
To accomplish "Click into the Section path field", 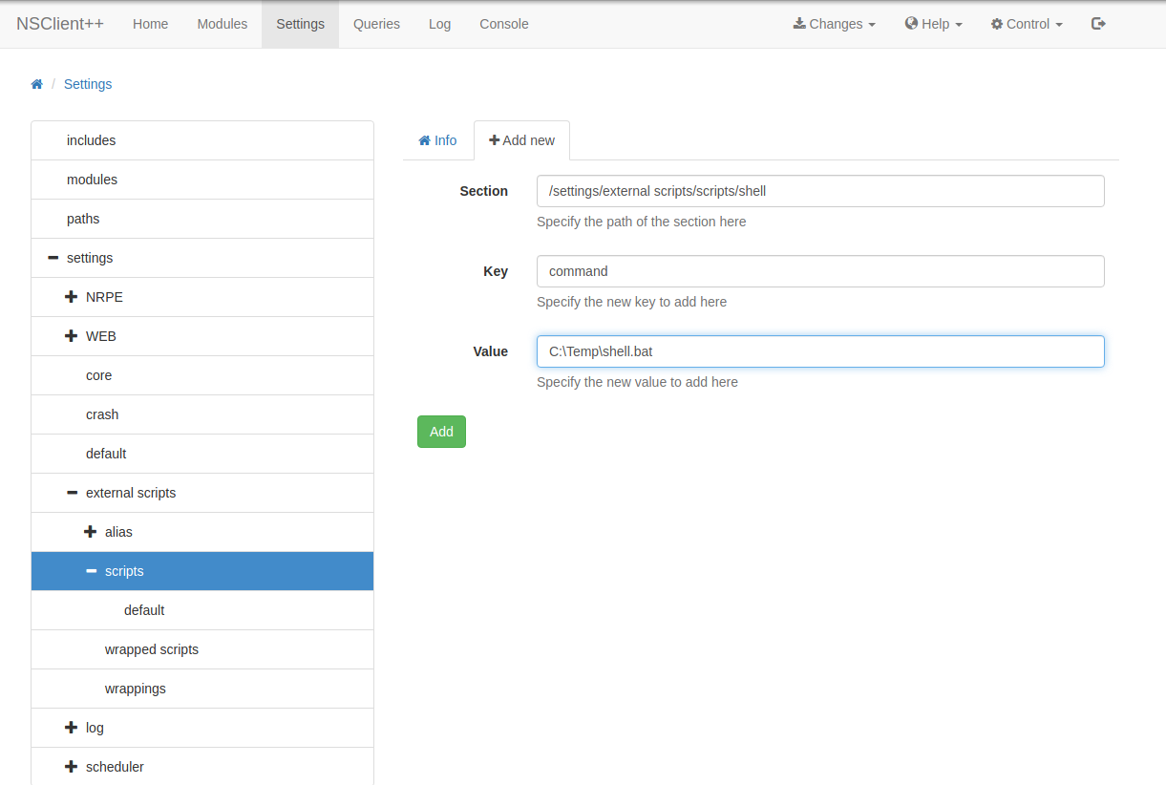I will pos(819,191).
